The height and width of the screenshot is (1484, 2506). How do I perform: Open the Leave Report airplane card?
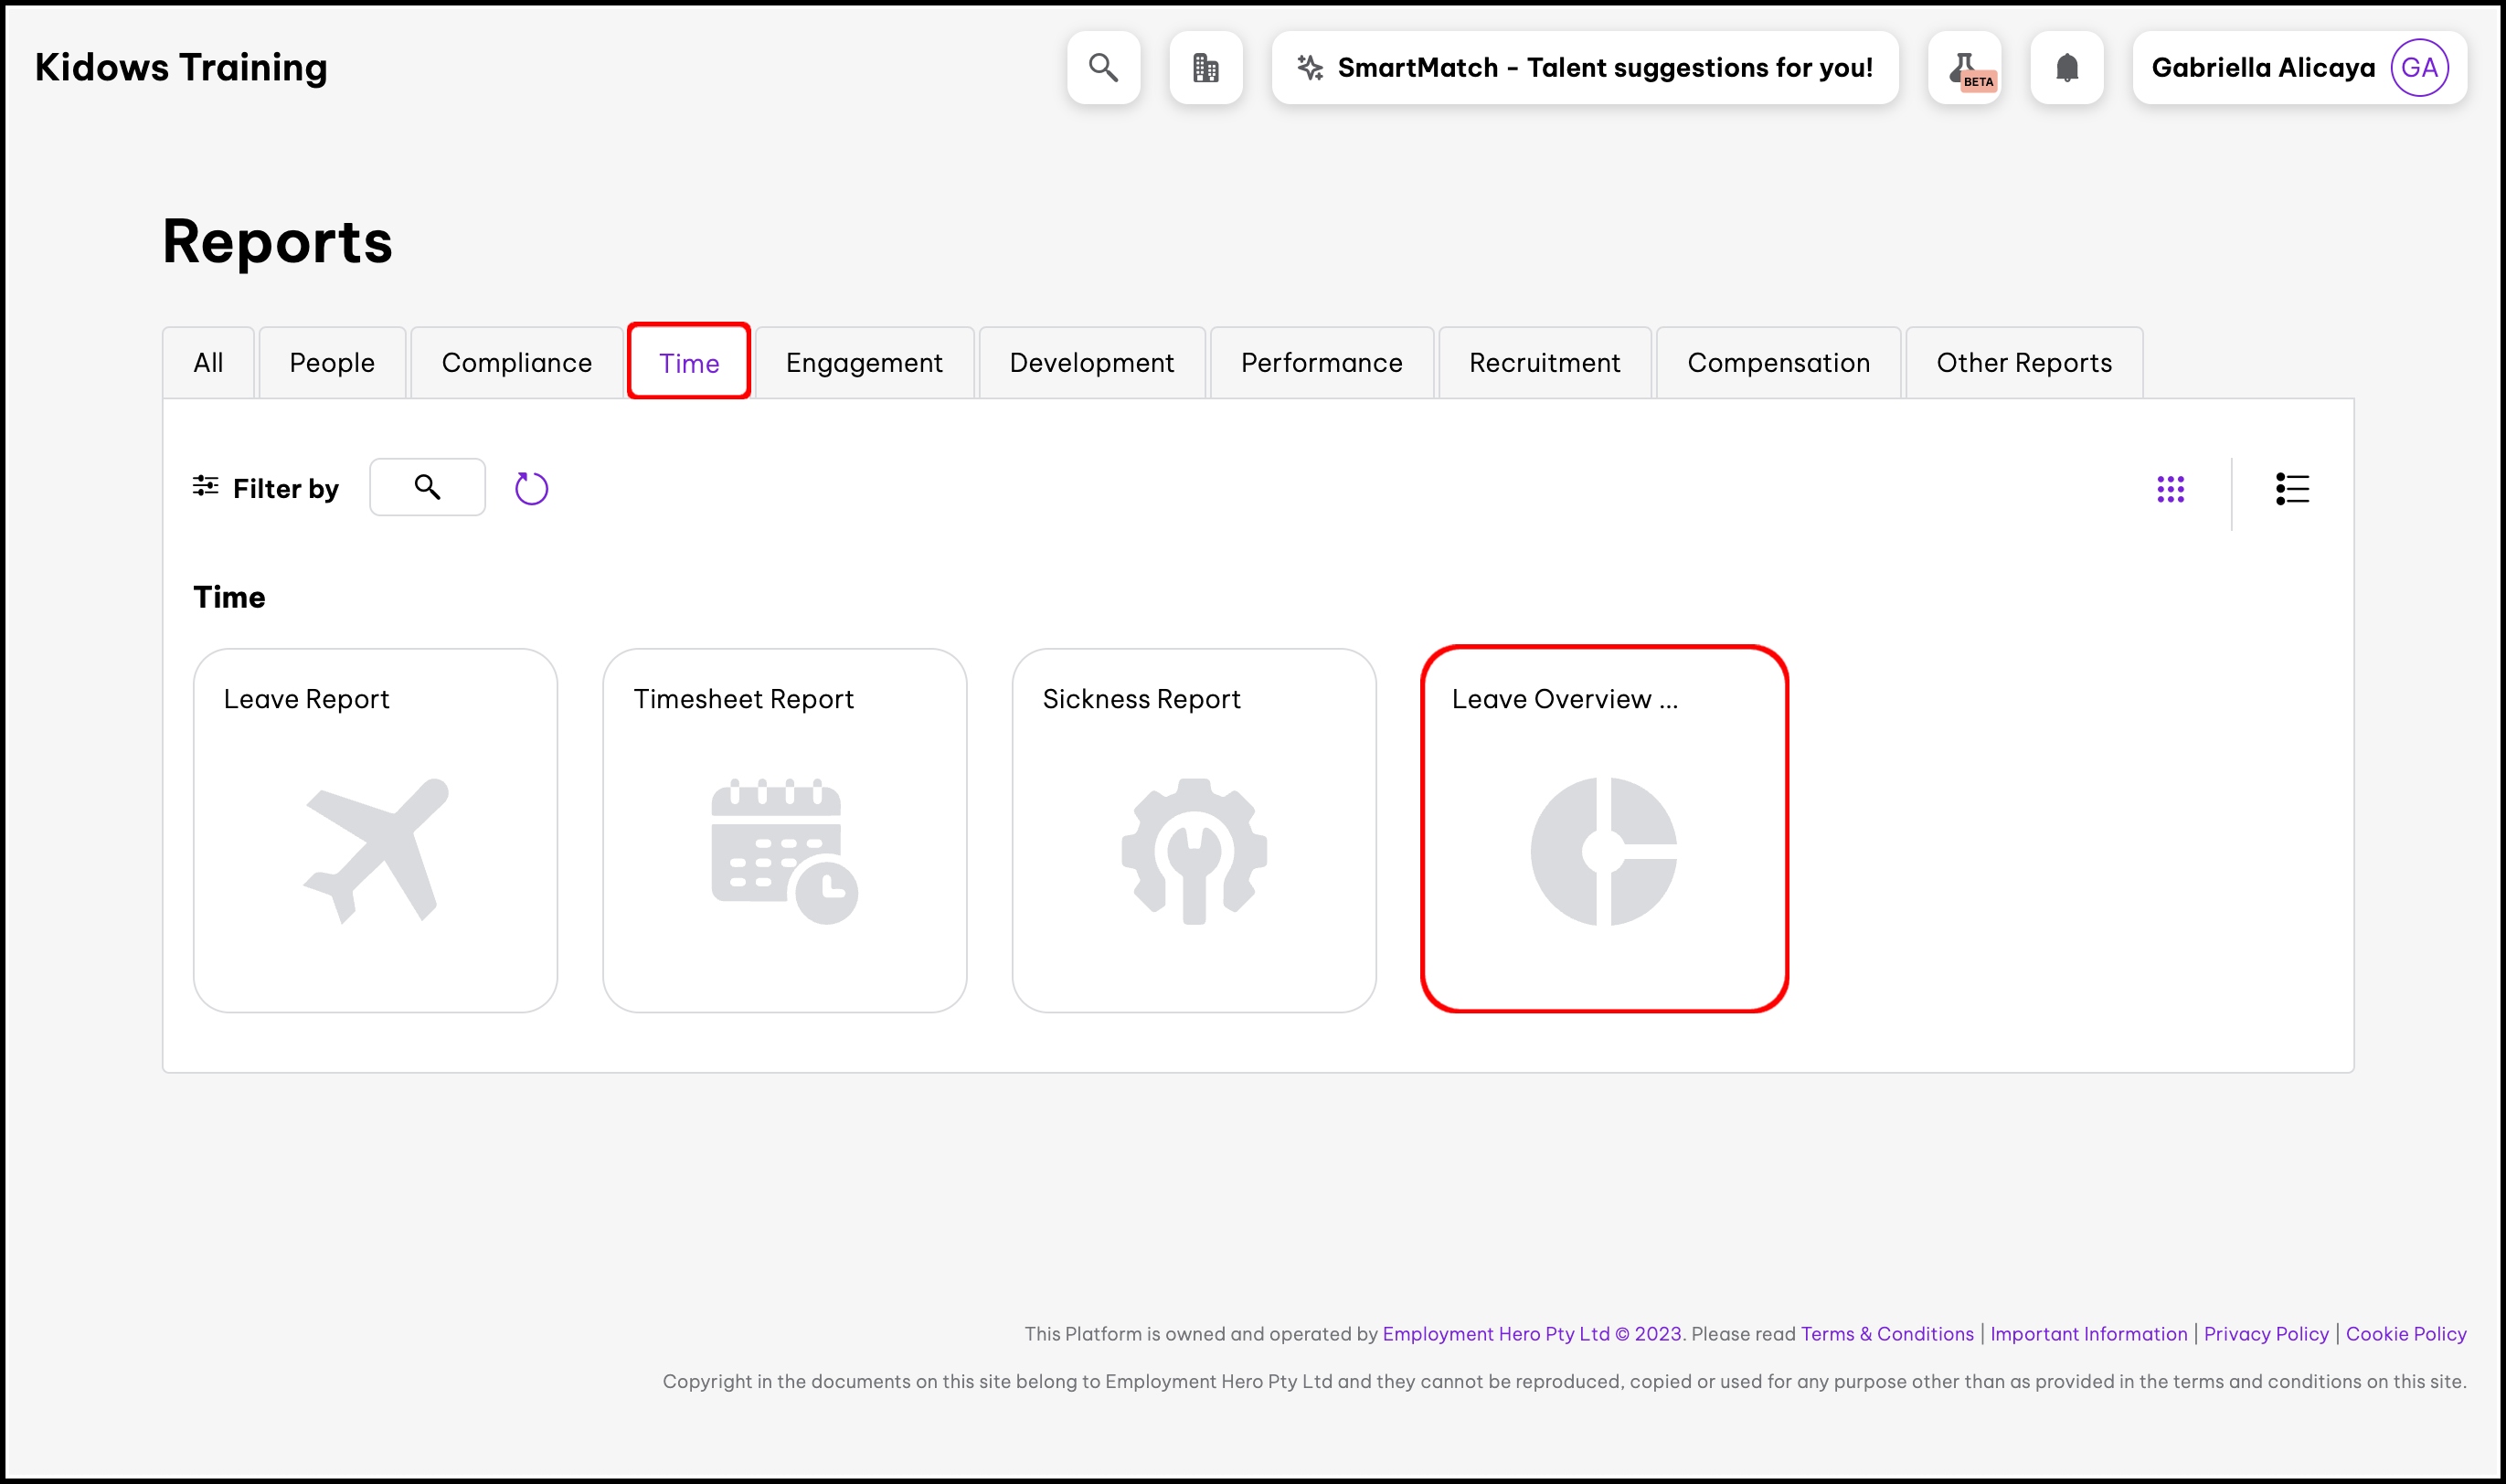click(x=375, y=830)
